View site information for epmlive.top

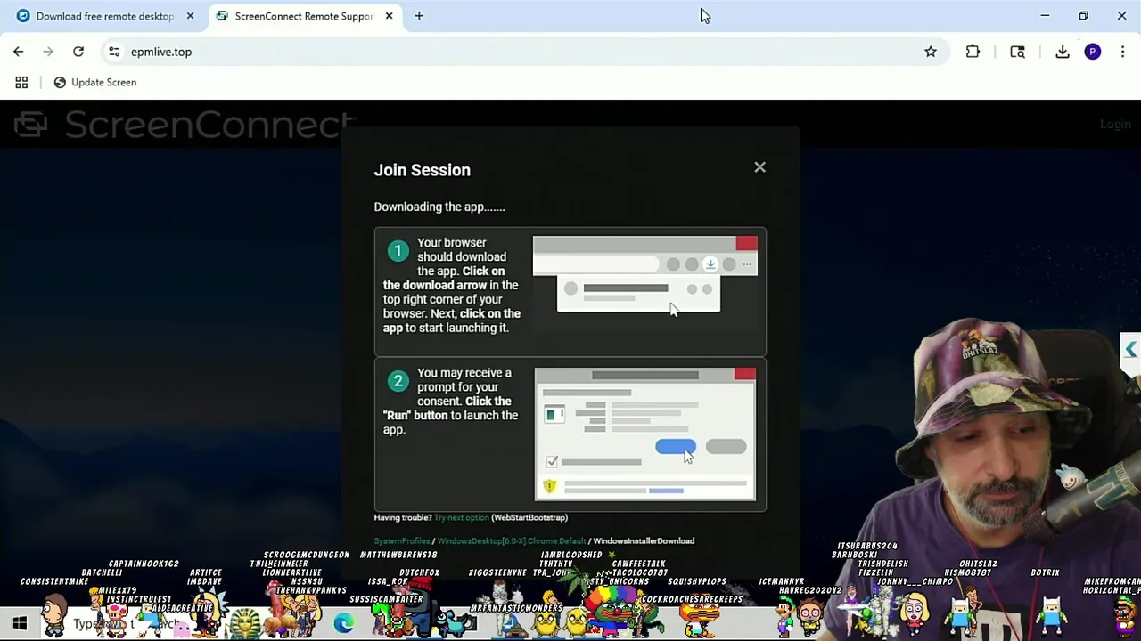click(114, 52)
